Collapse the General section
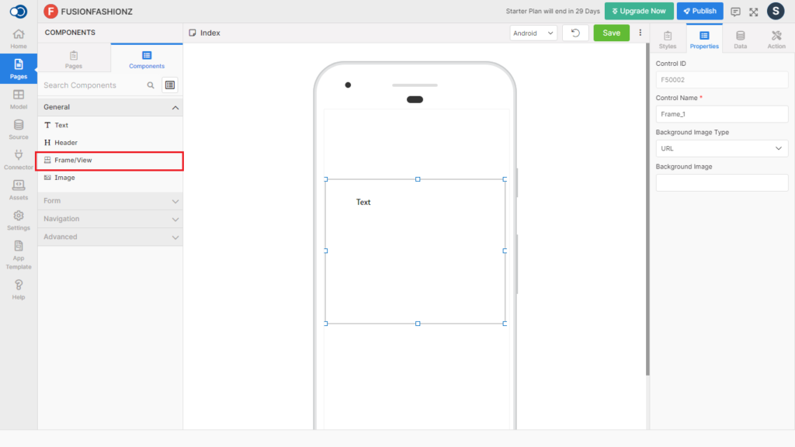 click(x=110, y=107)
